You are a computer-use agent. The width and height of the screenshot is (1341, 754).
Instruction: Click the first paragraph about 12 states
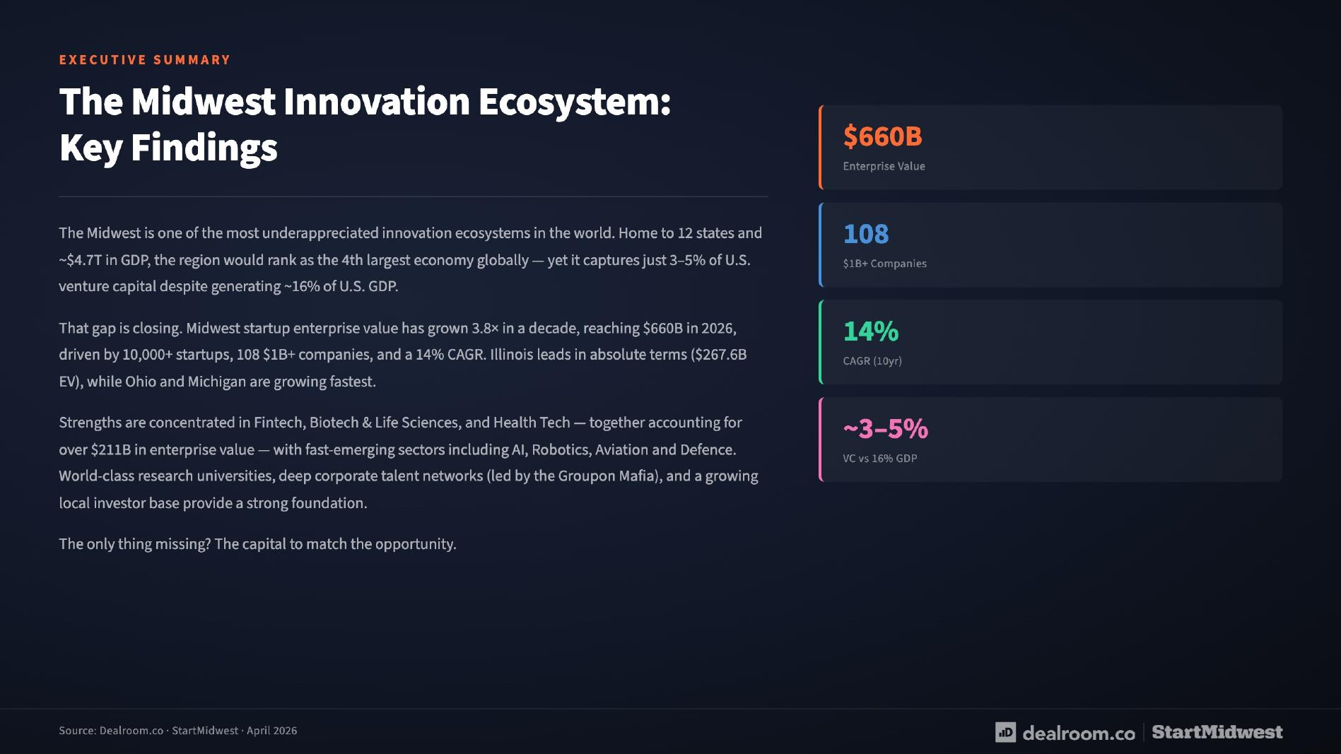tap(411, 259)
